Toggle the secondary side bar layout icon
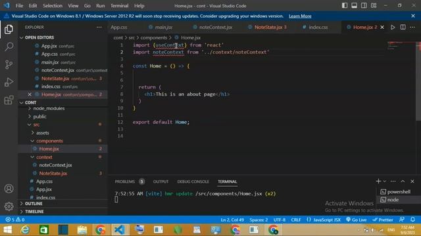The image size is (421, 236). tap(364, 5)
